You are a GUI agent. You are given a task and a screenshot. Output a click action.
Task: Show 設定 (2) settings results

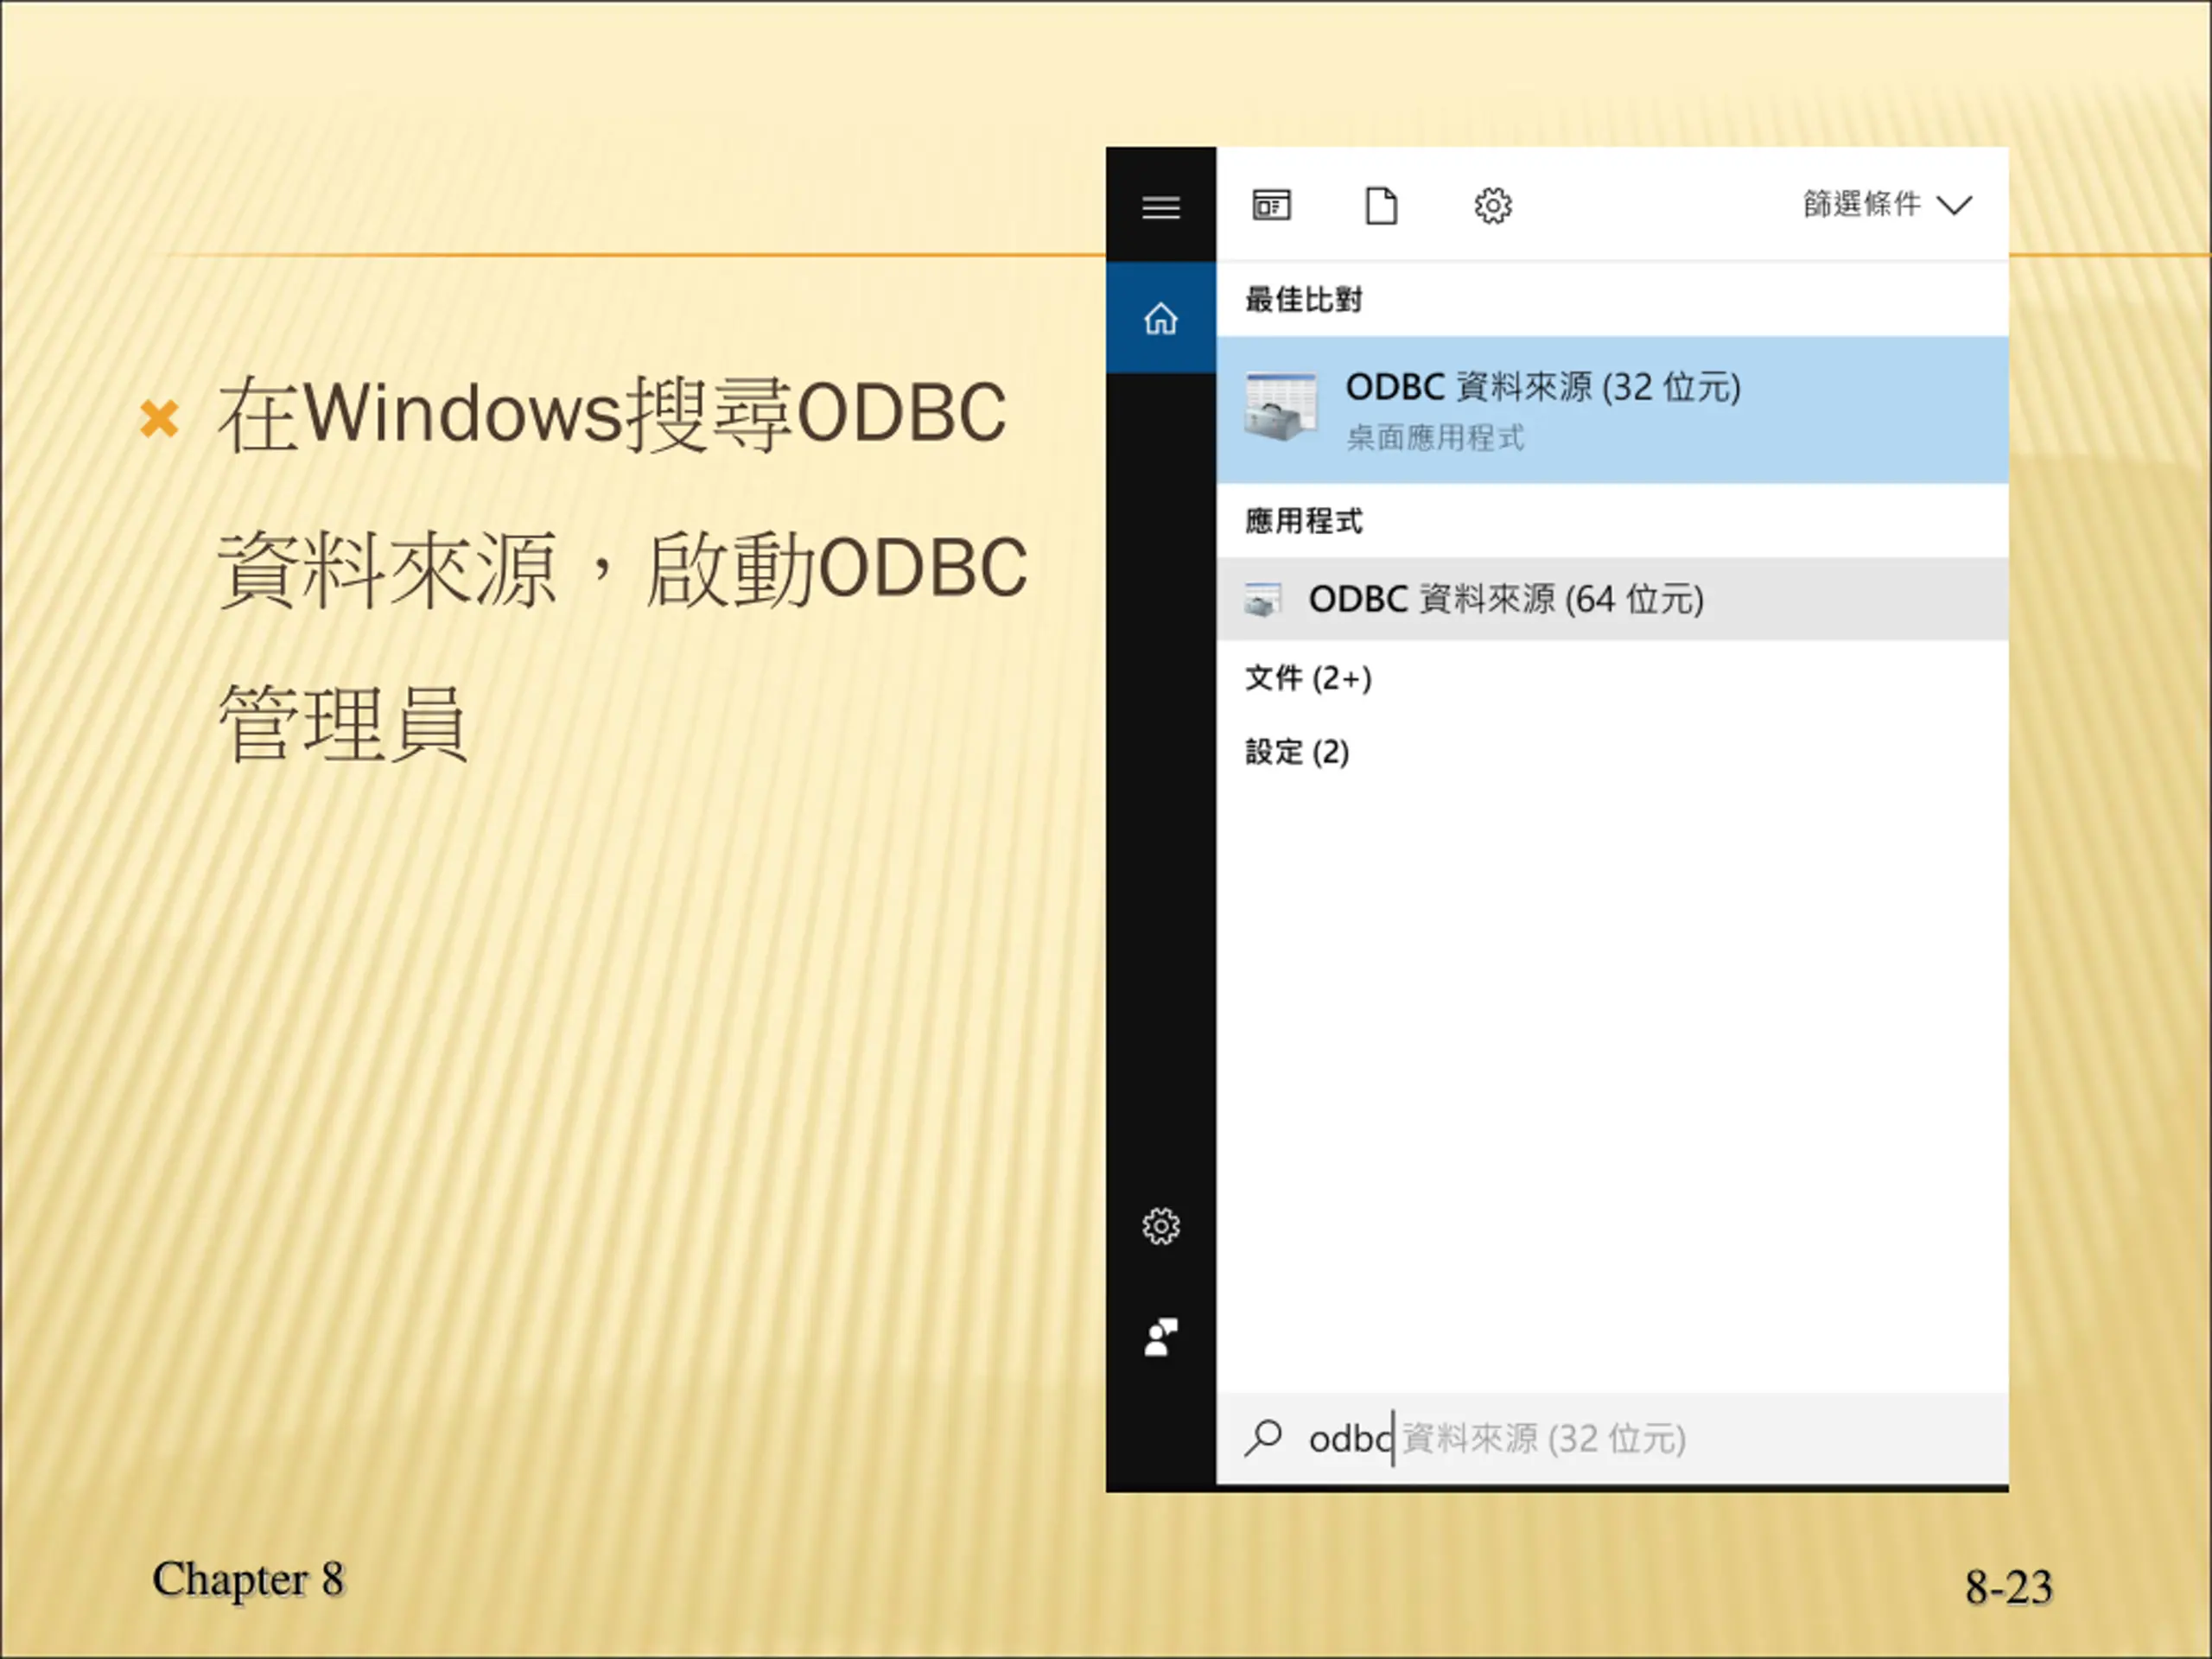[x=1297, y=751]
